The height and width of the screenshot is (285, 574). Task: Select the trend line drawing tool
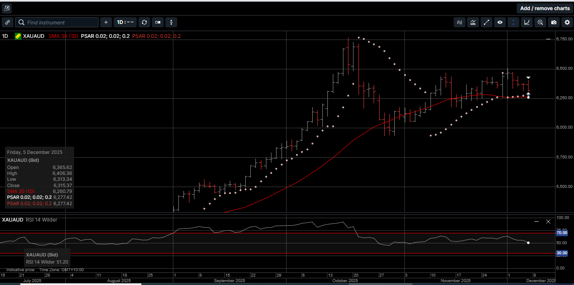click(486, 22)
